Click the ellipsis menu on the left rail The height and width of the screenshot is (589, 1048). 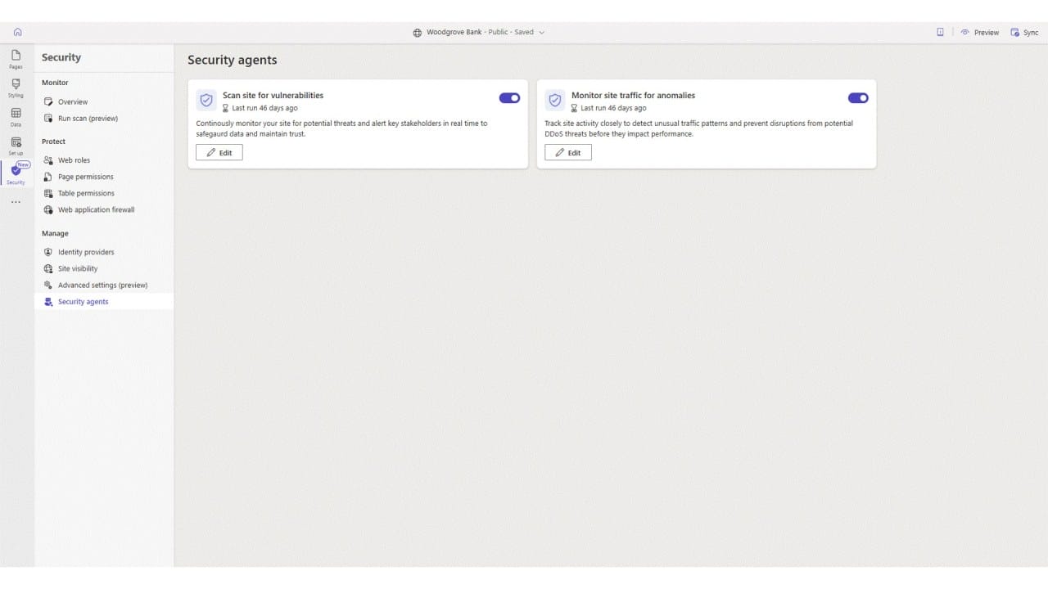pos(16,201)
